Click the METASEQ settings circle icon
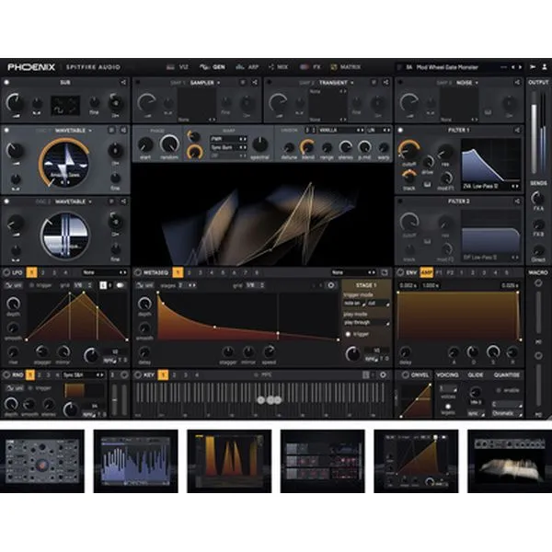552x552 pixels. (330, 285)
